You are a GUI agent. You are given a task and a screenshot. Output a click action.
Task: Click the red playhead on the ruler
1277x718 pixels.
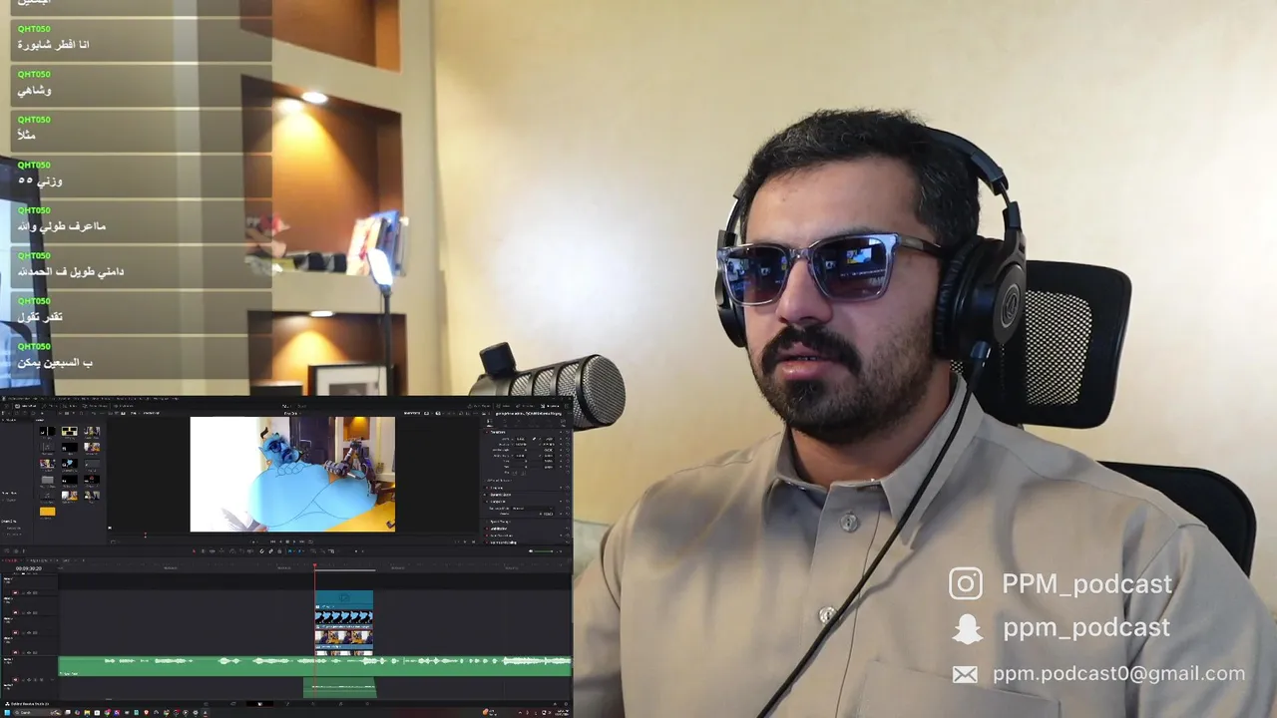[315, 565]
